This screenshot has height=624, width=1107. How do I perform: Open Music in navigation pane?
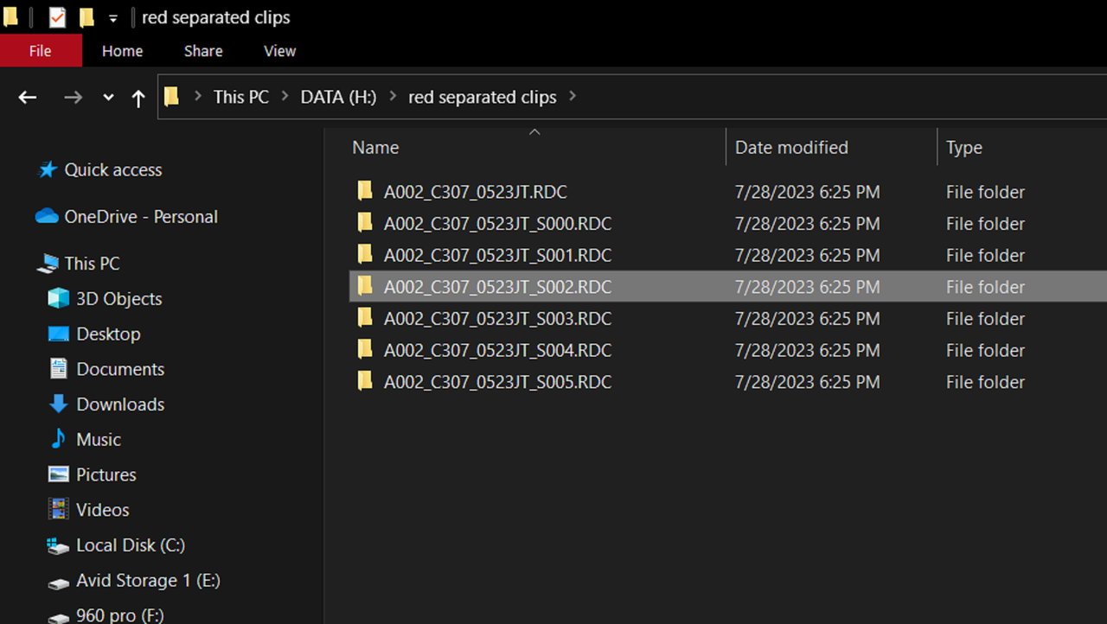pos(99,440)
